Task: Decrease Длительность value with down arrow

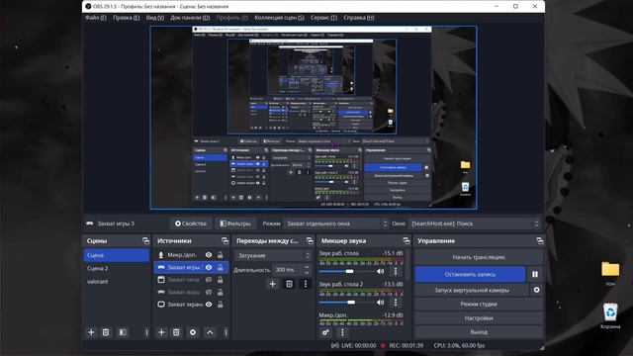Action: [307, 272]
